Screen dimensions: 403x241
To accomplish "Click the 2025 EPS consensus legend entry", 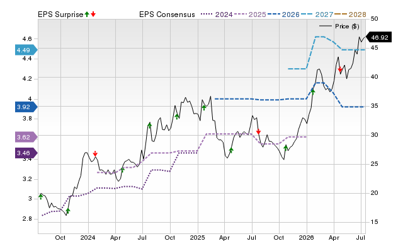I will pos(250,15).
